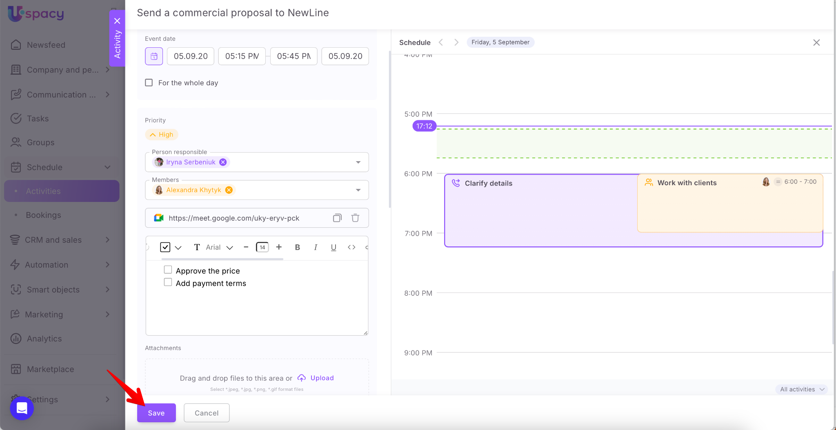This screenshot has width=836, height=430.
Task: Enable the For the whole day checkbox
Action: (x=149, y=83)
